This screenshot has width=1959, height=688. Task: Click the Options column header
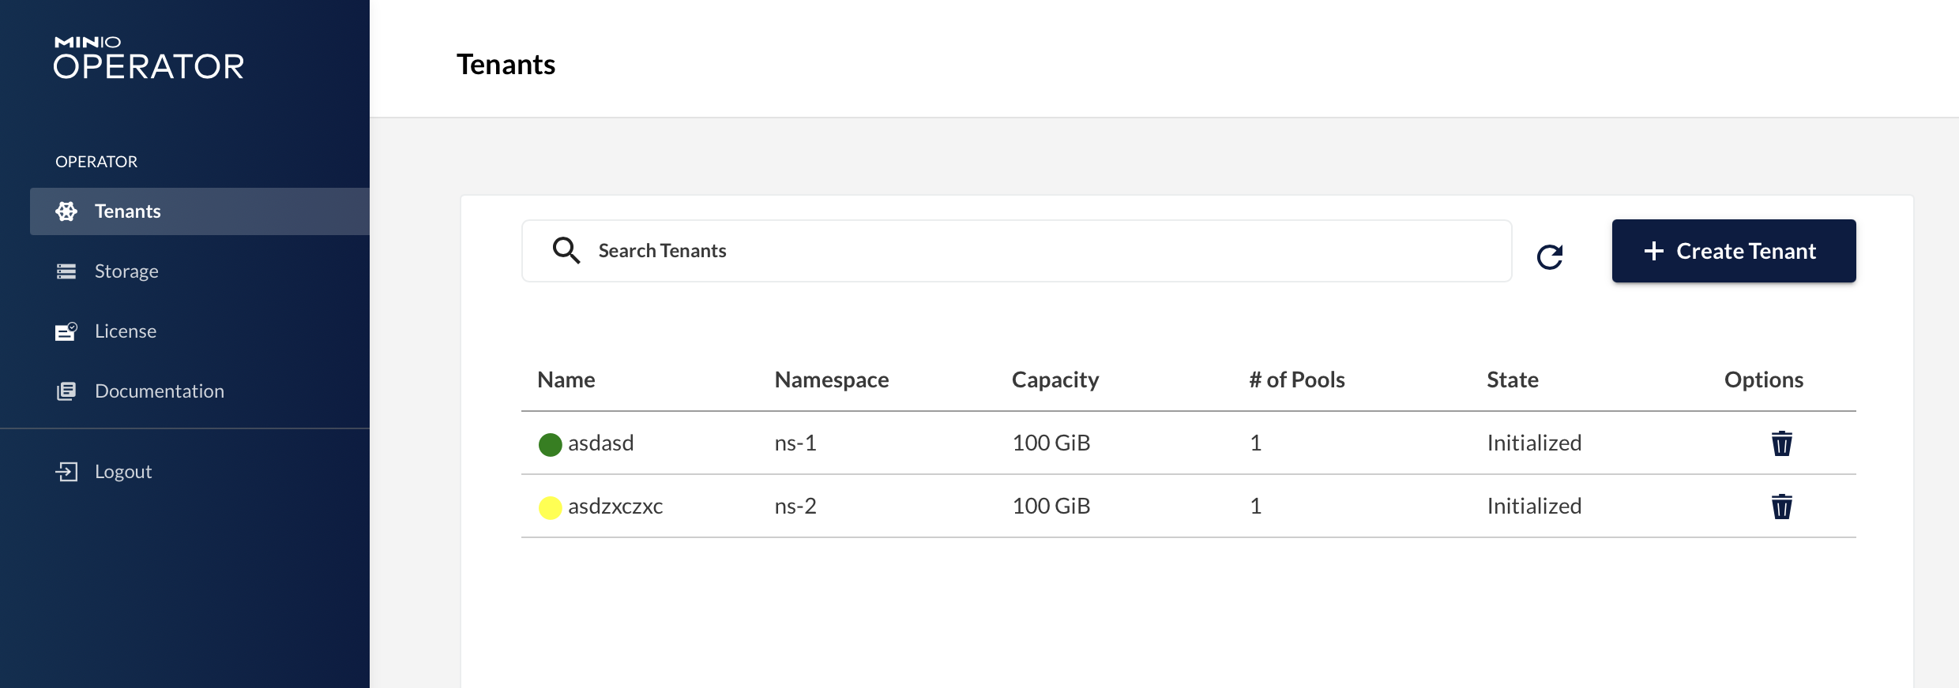(x=1764, y=380)
